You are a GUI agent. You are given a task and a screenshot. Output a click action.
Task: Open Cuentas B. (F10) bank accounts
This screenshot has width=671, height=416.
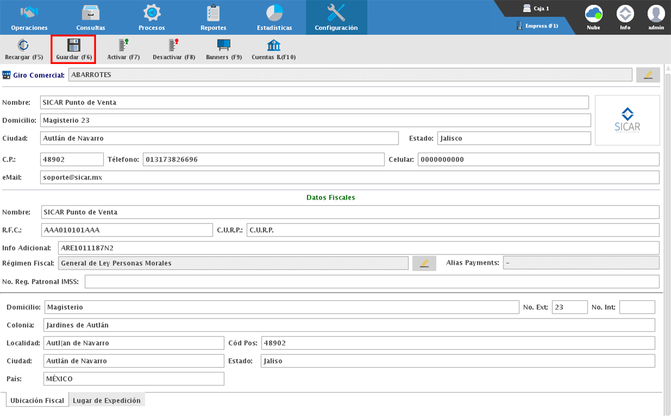pyautogui.click(x=273, y=50)
